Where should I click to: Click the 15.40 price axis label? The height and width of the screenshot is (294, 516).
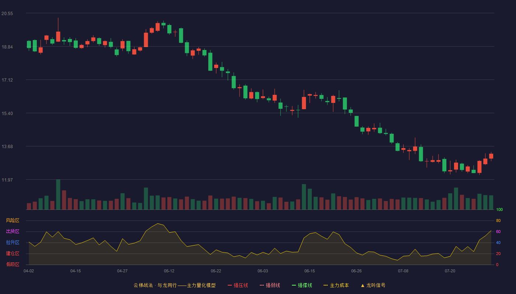point(7,113)
